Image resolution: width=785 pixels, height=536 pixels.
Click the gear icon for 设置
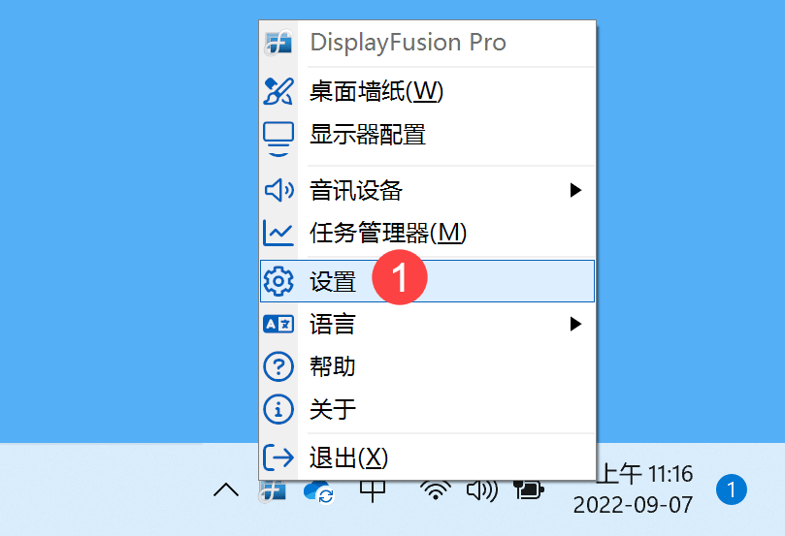[x=278, y=281]
